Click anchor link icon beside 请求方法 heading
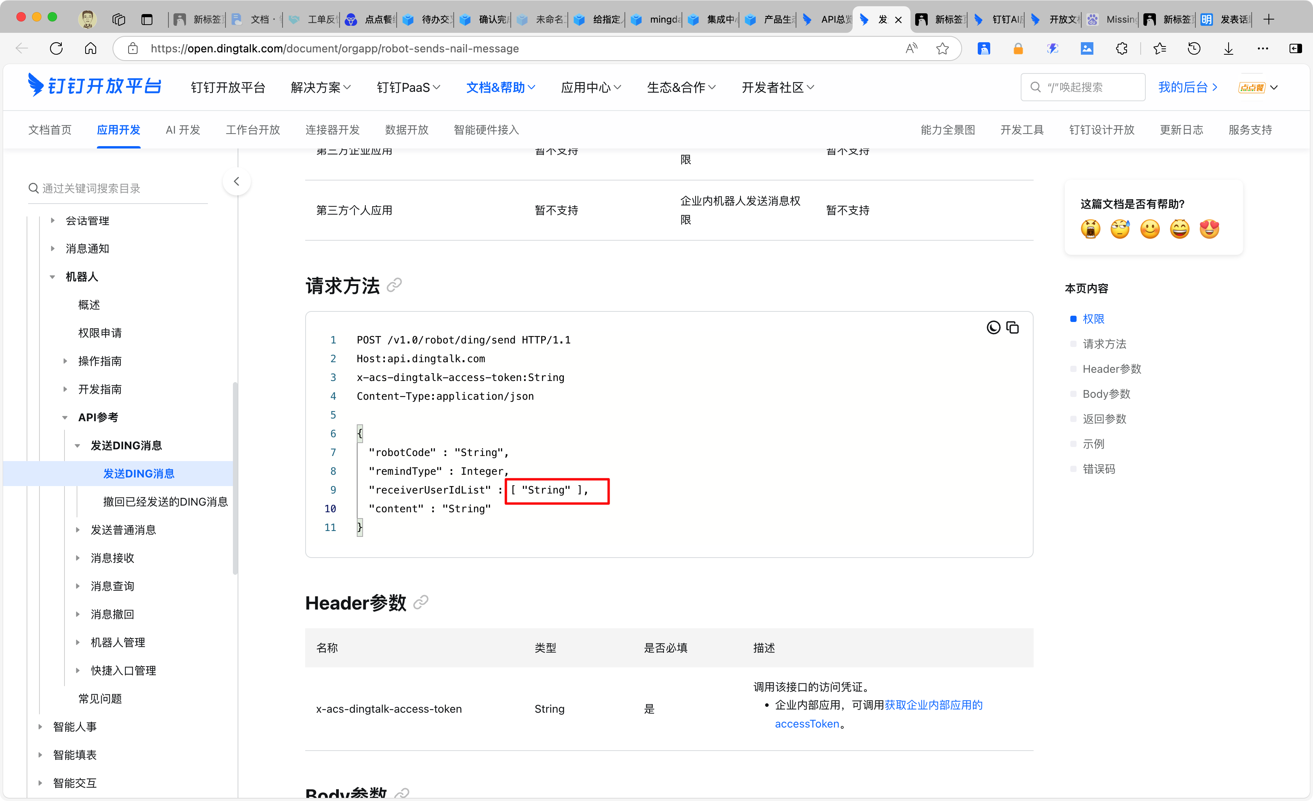Viewport: 1313px width, 801px height. 394,286
